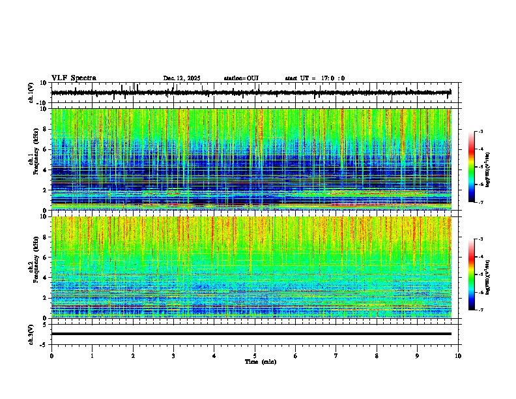Click the "ch.3(V)" axis label
The height and width of the screenshot is (399, 516).
pyautogui.click(x=31, y=334)
